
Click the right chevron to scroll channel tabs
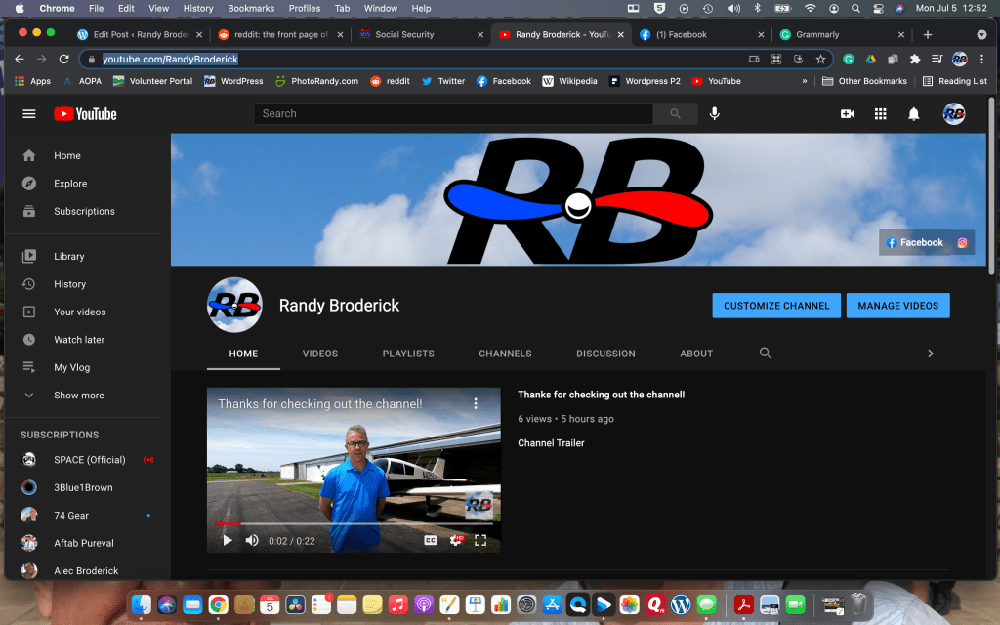pyautogui.click(x=930, y=354)
